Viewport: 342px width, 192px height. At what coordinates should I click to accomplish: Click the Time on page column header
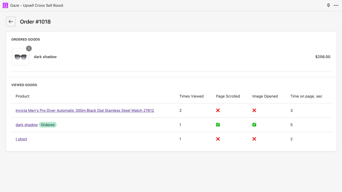tap(306, 96)
